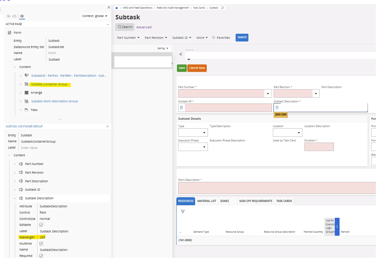Click the green Save button

coord(182,68)
